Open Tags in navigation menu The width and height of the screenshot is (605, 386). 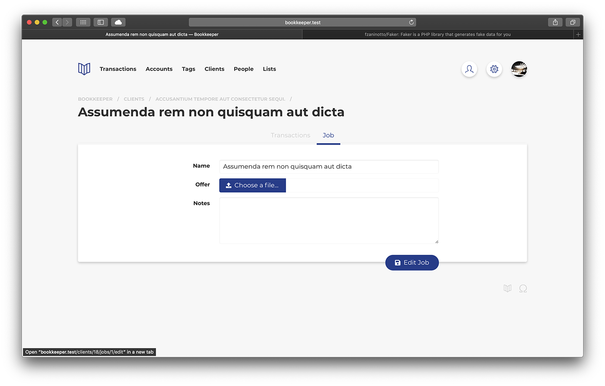coord(189,69)
